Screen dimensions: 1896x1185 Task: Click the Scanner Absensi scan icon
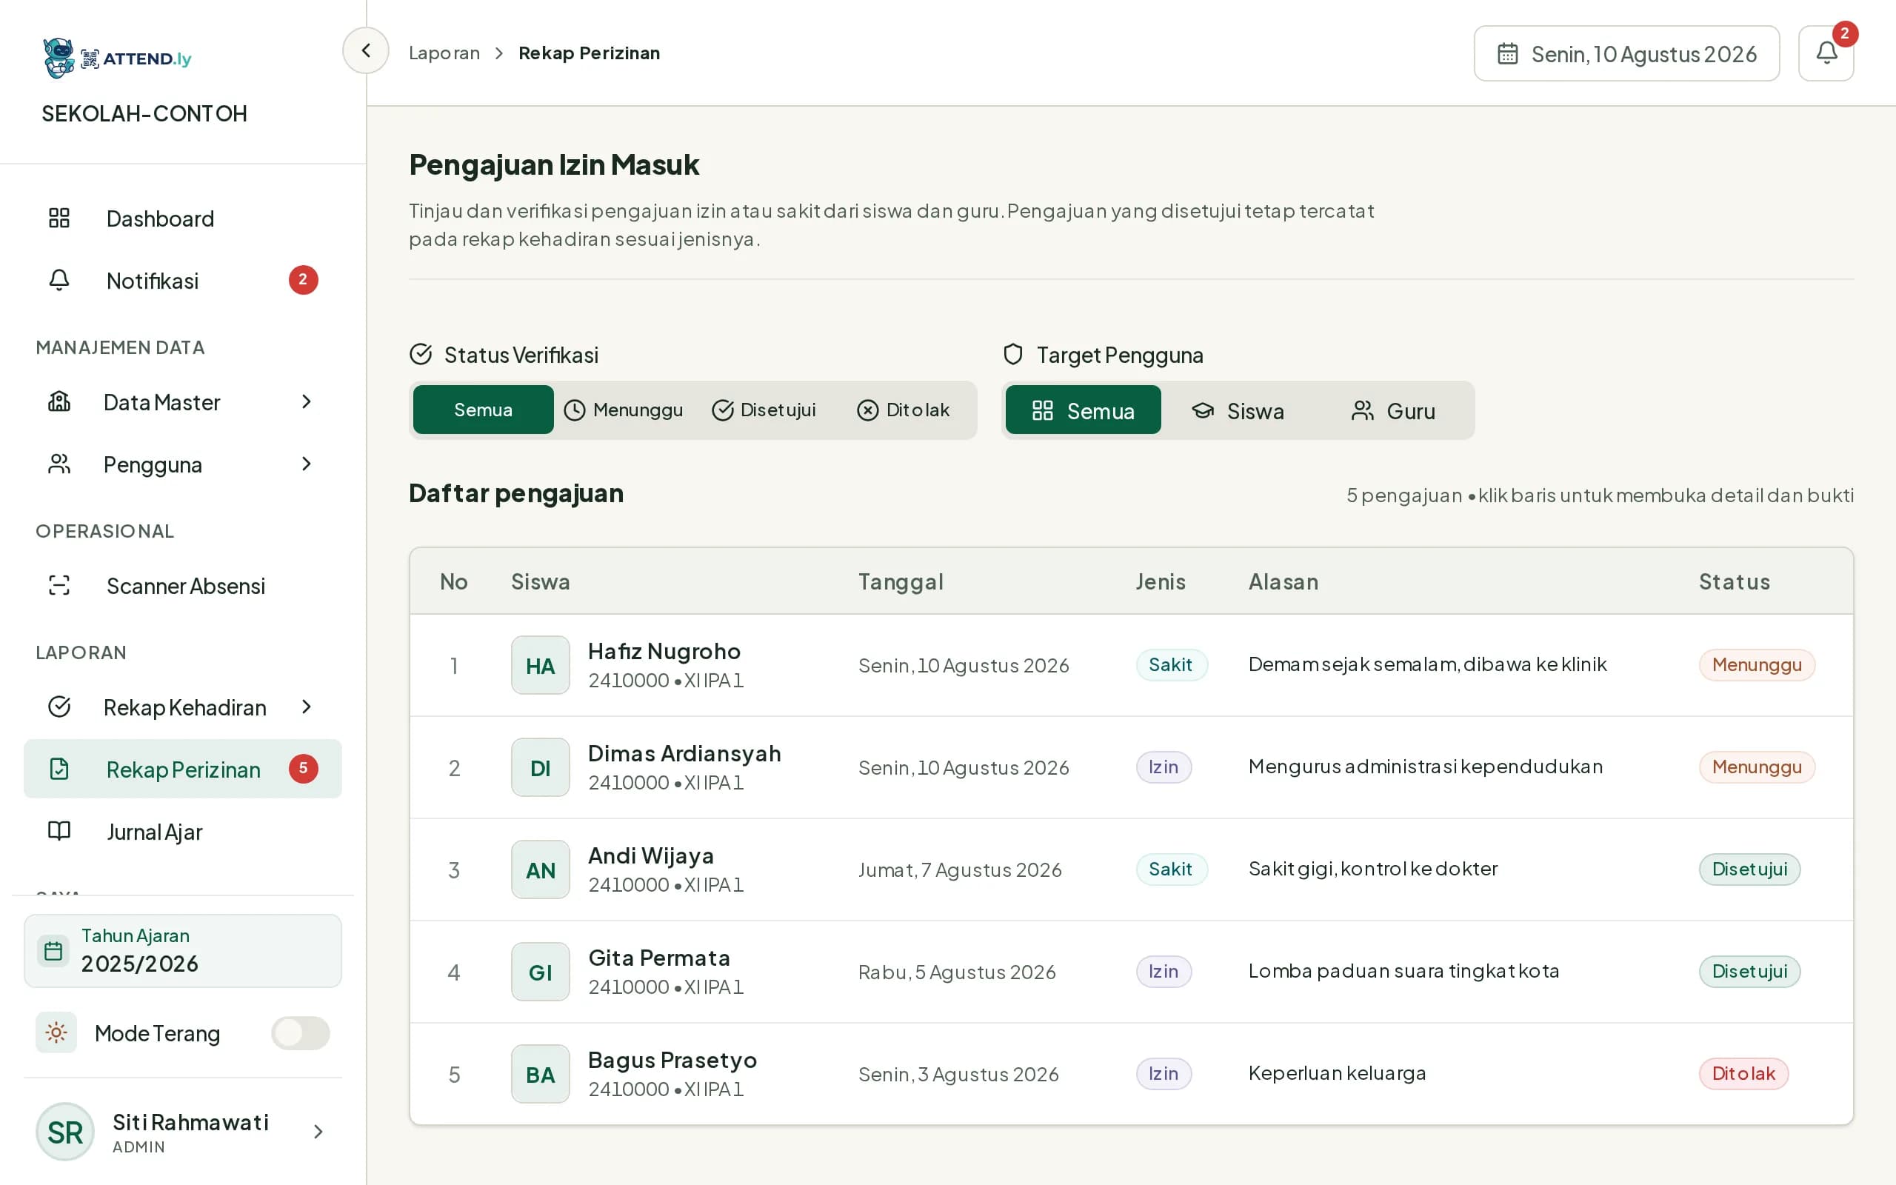coord(59,585)
